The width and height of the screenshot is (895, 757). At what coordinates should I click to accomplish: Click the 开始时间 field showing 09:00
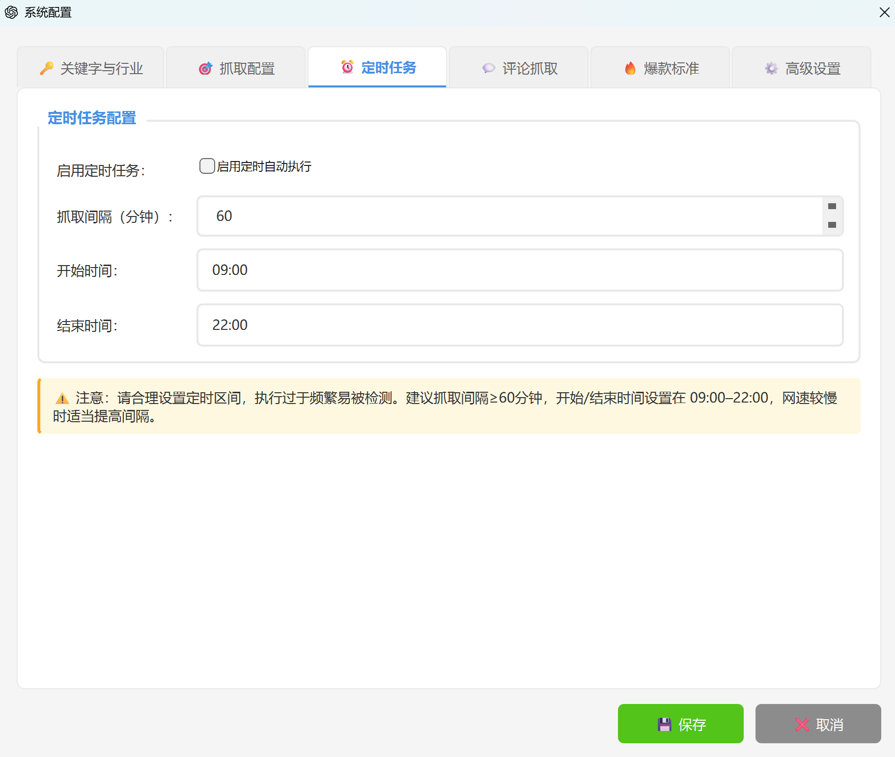click(520, 270)
